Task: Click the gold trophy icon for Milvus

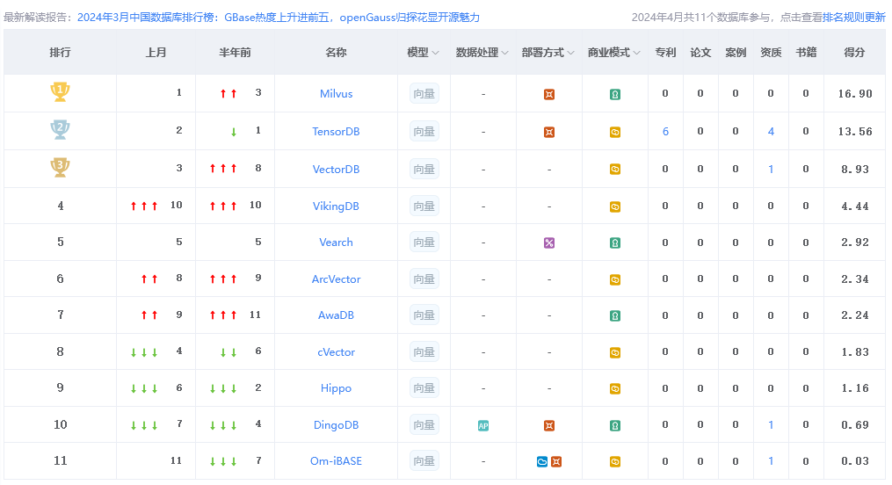Action: tap(60, 91)
